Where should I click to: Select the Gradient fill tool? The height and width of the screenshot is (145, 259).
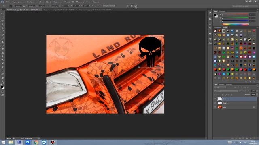point(3,53)
